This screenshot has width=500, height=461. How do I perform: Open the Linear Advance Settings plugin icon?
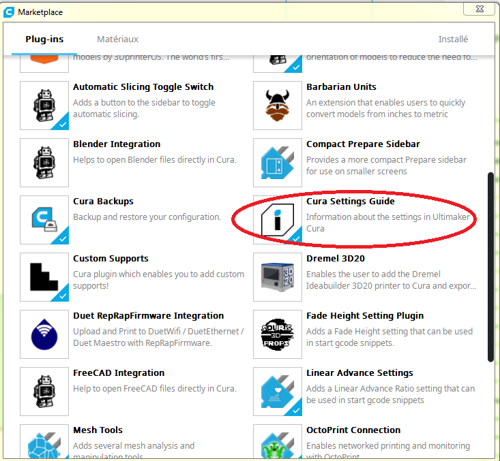[x=278, y=392]
